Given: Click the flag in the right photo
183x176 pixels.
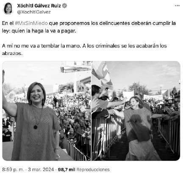Looking at the screenshot, I should [x=101, y=73].
